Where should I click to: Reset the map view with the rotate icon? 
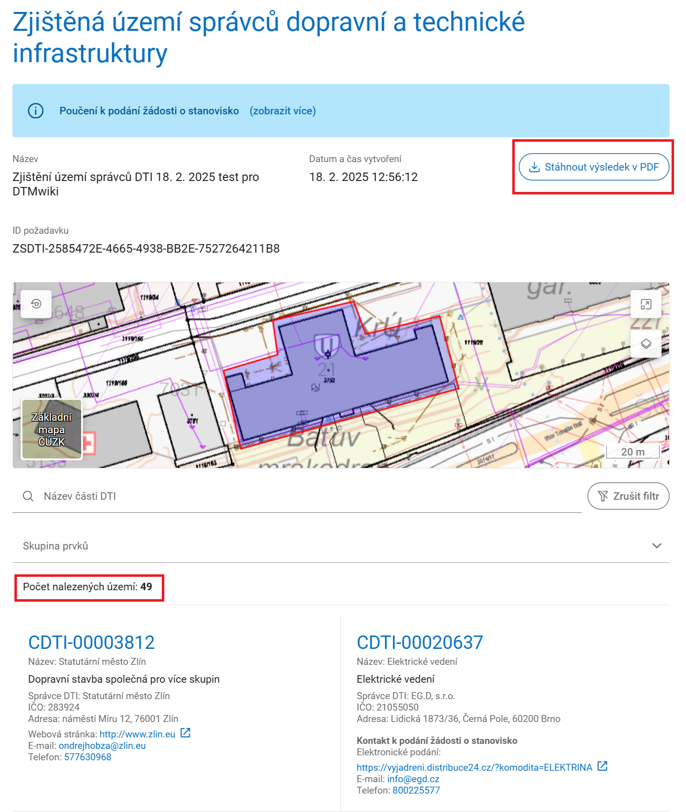pos(36,304)
